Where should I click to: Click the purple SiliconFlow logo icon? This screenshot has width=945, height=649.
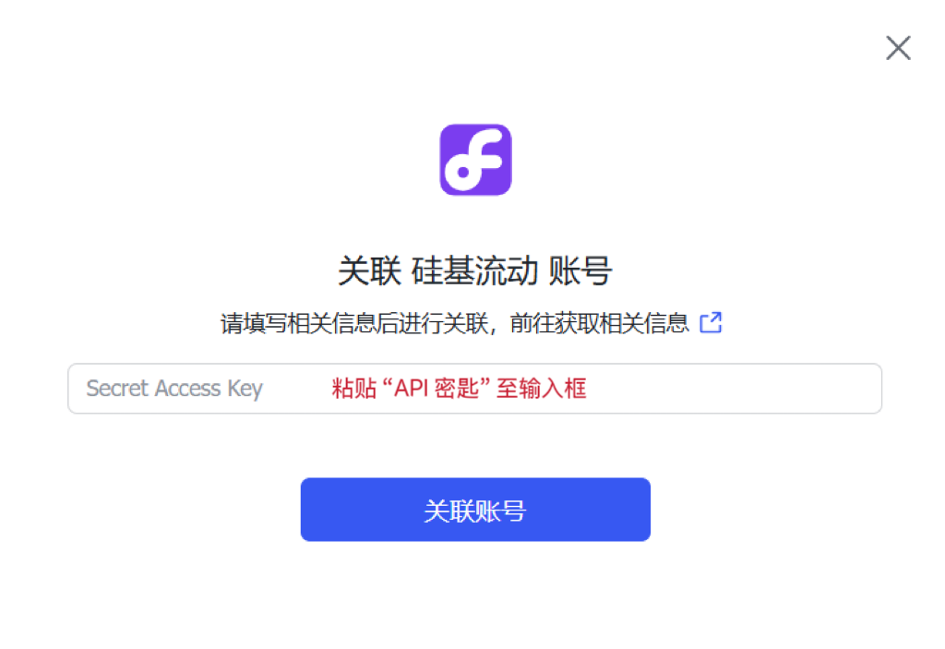tap(475, 160)
